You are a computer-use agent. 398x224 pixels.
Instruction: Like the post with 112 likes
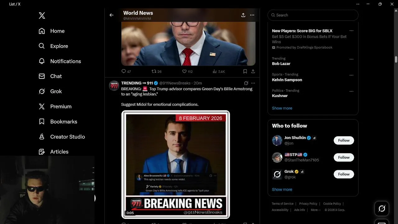click(x=187, y=72)
